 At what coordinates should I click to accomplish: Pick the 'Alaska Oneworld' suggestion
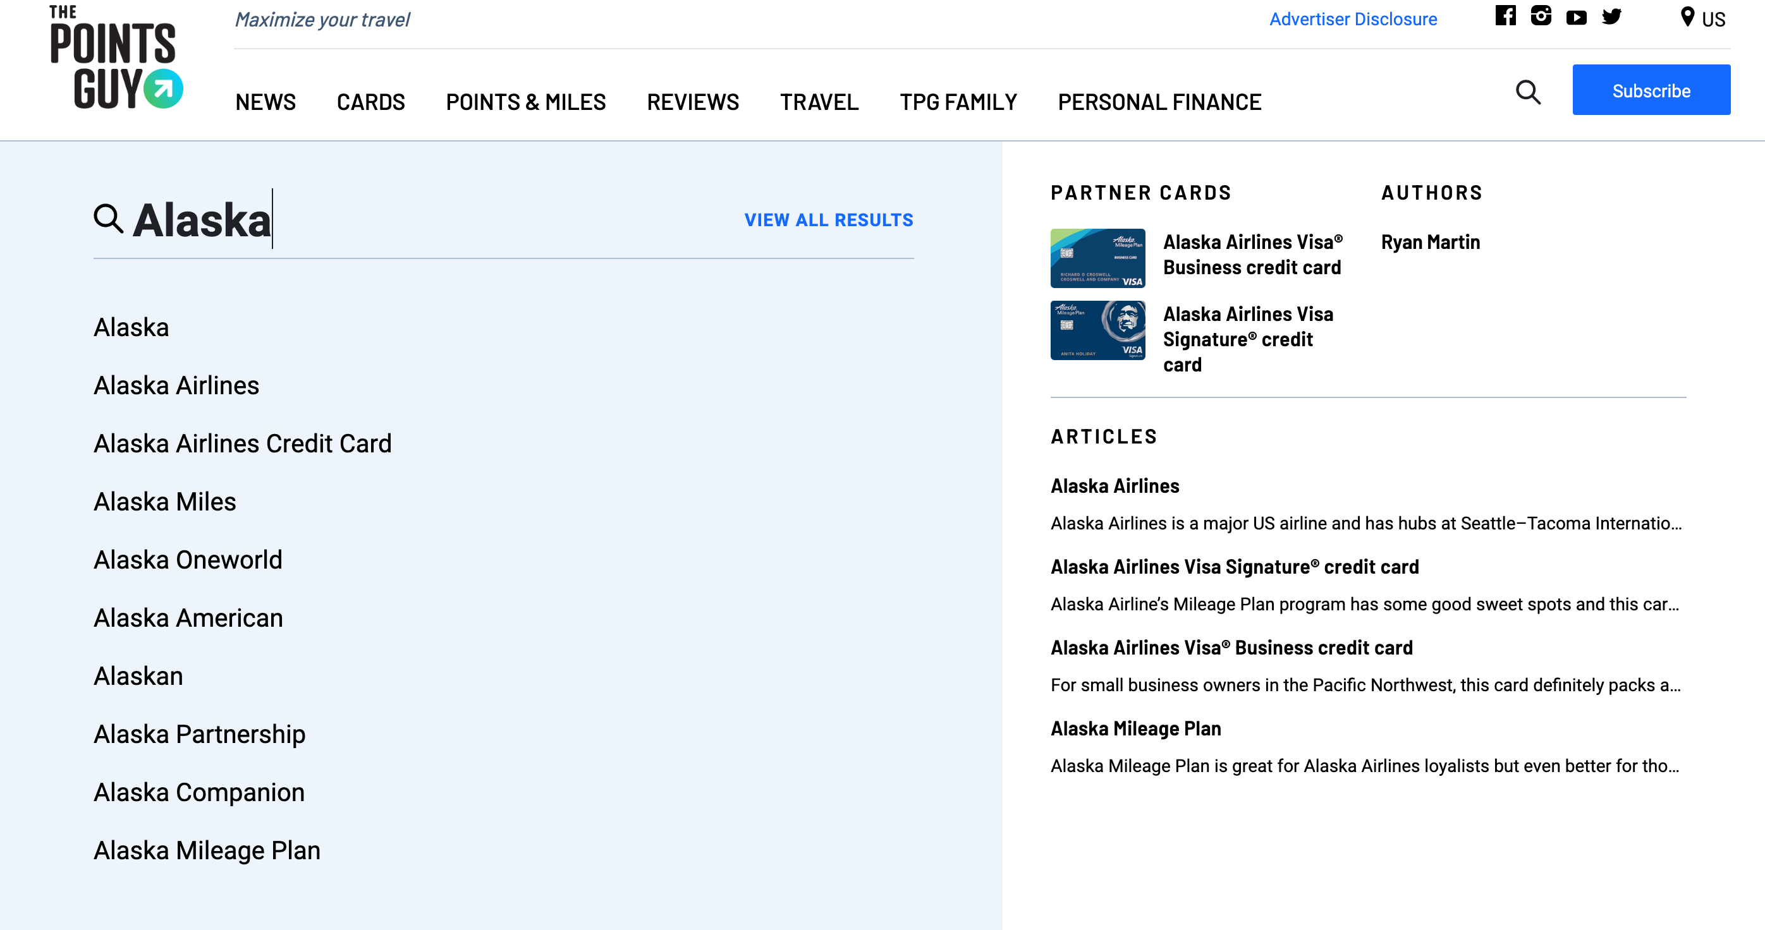click(188, 560)
